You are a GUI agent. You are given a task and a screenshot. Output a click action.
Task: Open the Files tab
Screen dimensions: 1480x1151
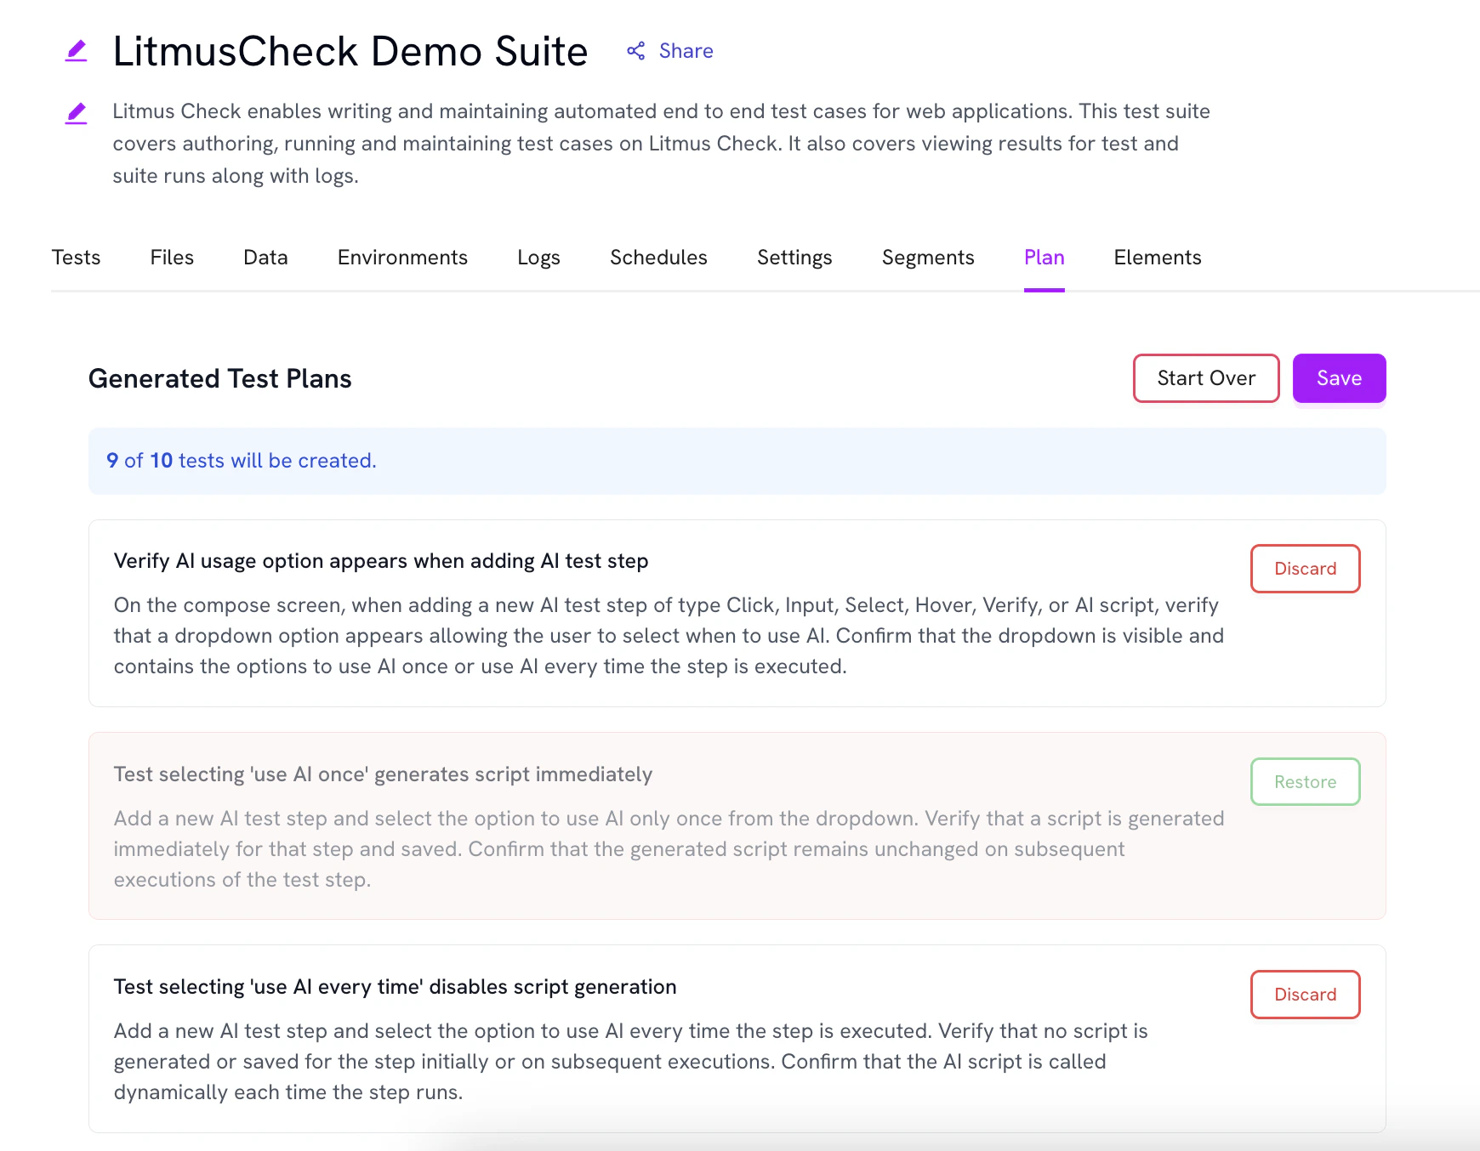click(172, 258)
